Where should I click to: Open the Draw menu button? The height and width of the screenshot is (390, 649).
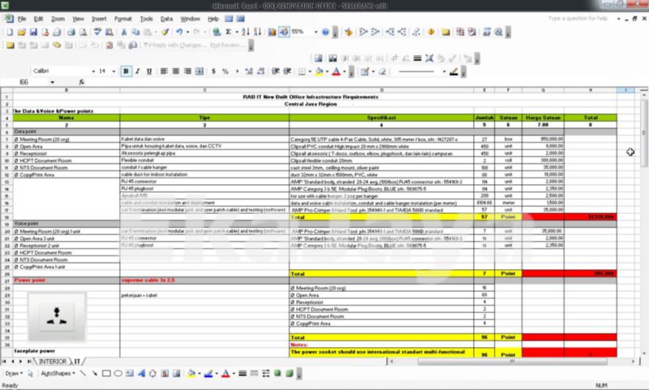point(14,374)
